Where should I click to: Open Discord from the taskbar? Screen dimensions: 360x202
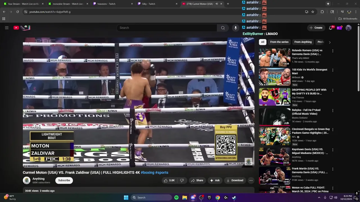click(x=193, y=198)
